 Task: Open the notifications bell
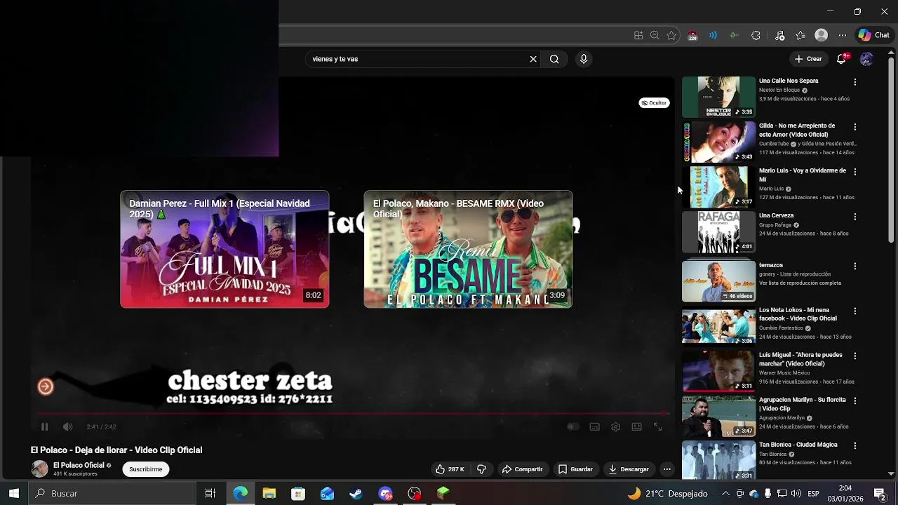tap(841, 59)
